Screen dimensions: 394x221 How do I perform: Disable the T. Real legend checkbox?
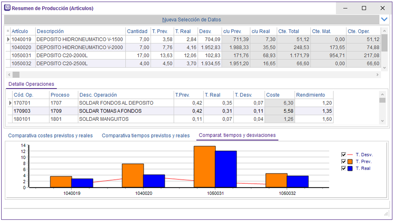[x=344, y=168]
